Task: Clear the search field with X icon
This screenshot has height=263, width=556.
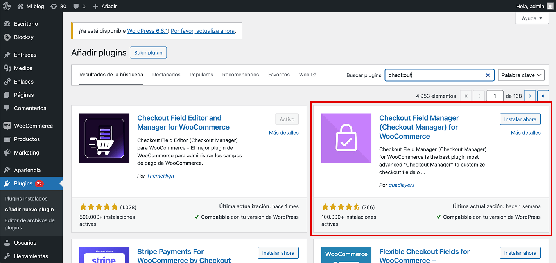Action: tap(488, 75)
